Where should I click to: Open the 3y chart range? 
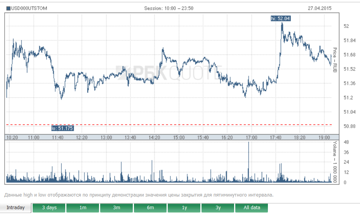pyautogui.click(x=218, y=208)
